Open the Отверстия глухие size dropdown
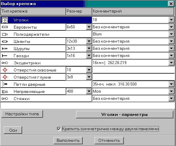Viewport: 176px width, 146px height. [89, 77]
